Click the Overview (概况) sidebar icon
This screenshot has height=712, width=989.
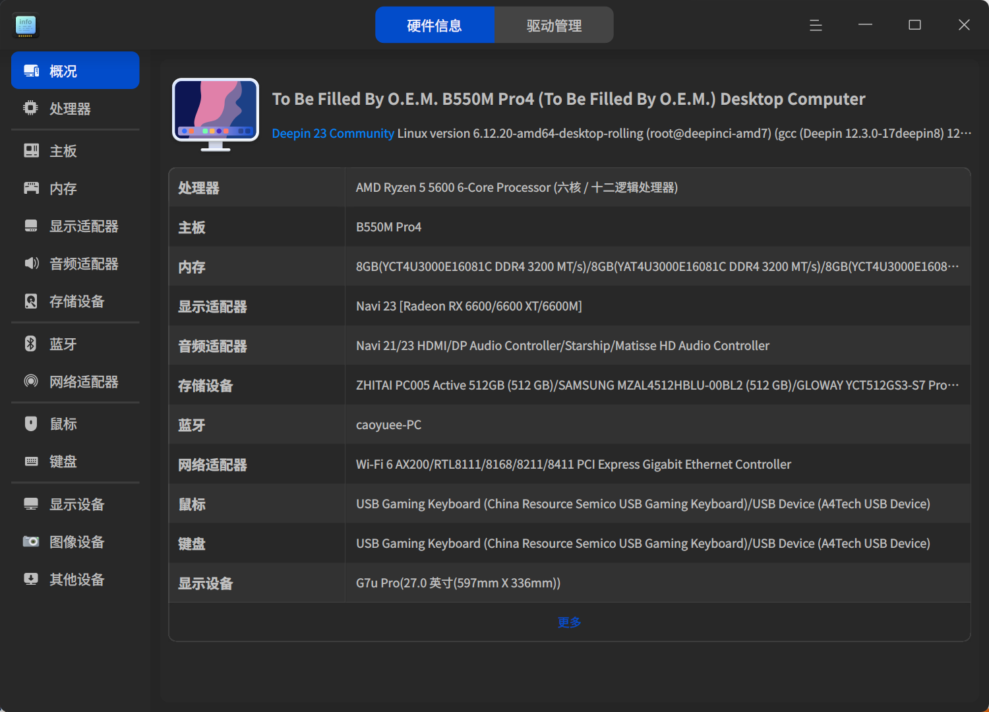31,71
